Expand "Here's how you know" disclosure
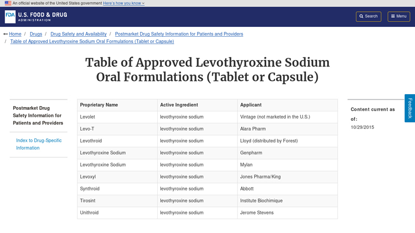This screenshot has width=415, height=233. (x=123, y=3)
